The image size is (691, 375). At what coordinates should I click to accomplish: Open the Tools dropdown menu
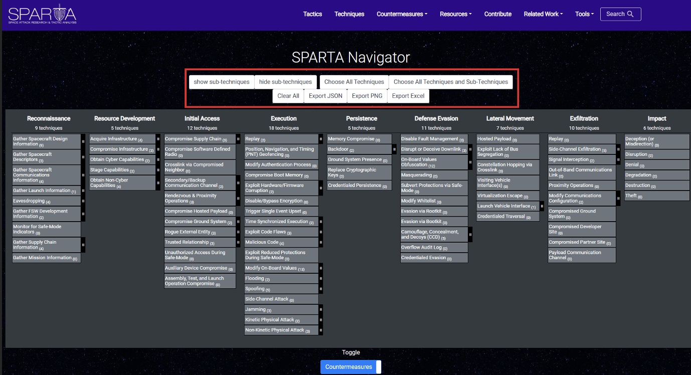tap(585, 14)
